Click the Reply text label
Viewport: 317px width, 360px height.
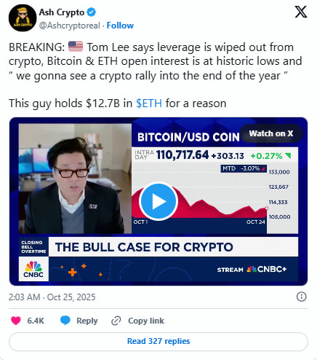[87, 321]
